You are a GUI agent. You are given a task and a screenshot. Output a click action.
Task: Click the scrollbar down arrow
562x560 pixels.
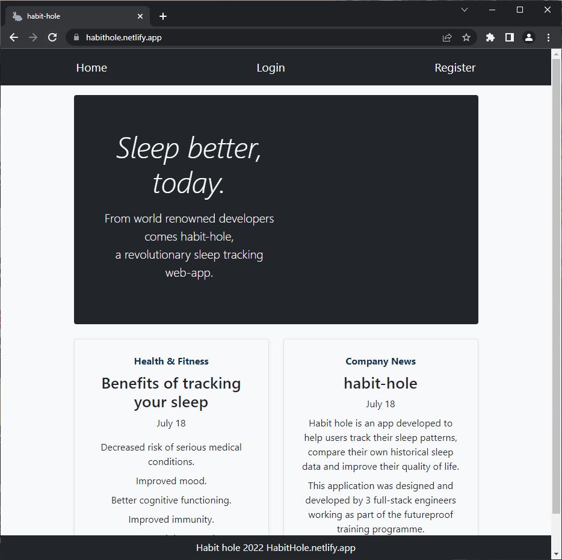[x=557, y=553]
